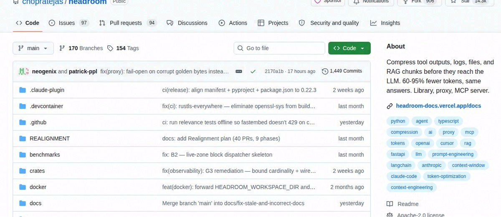Click the neogenix avatar thumbnail
501x217 pixels.
coord(23,71)
